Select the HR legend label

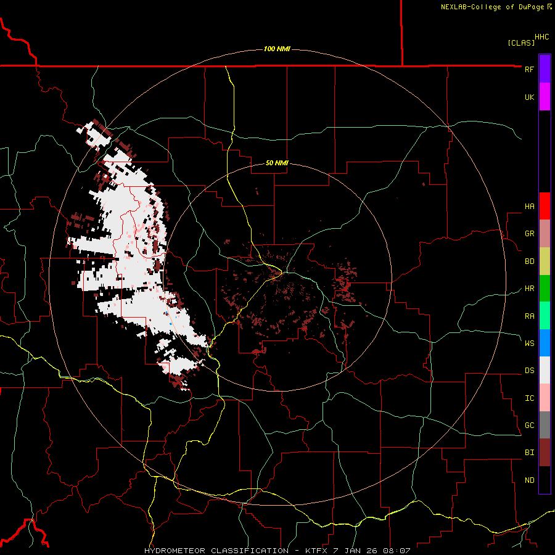(529, 289)
